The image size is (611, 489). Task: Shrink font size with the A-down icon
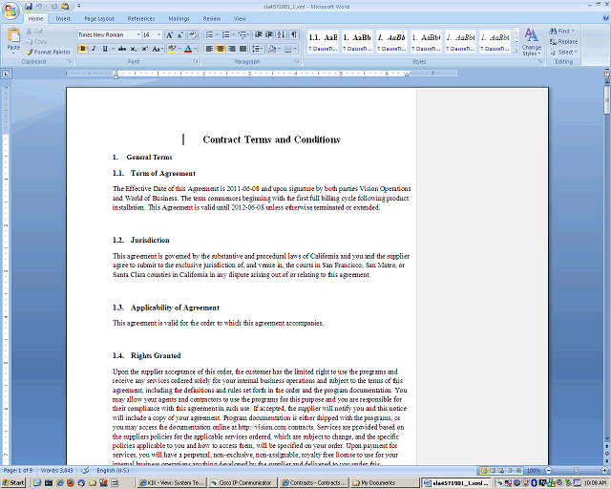click(180, 35)
